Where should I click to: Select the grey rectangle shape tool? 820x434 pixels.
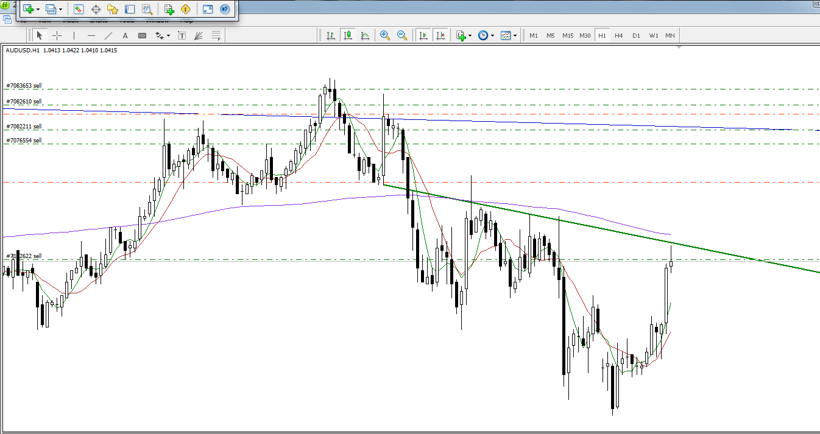(143, 35)
